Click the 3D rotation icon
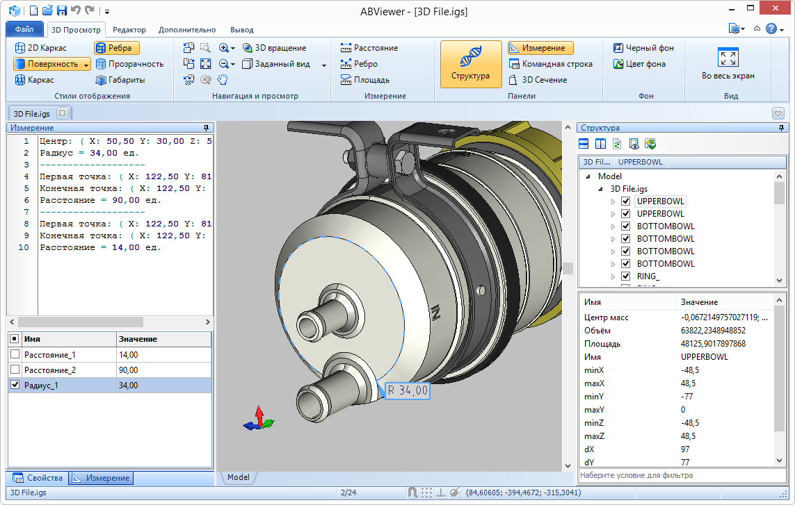This screenshot has width=795, height=505. click(x=248, y=48)
